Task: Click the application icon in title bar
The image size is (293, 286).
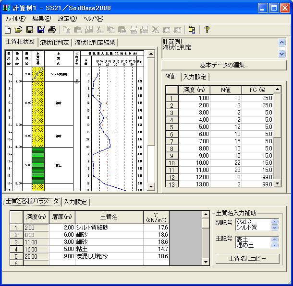Action: tap(7, 8)
